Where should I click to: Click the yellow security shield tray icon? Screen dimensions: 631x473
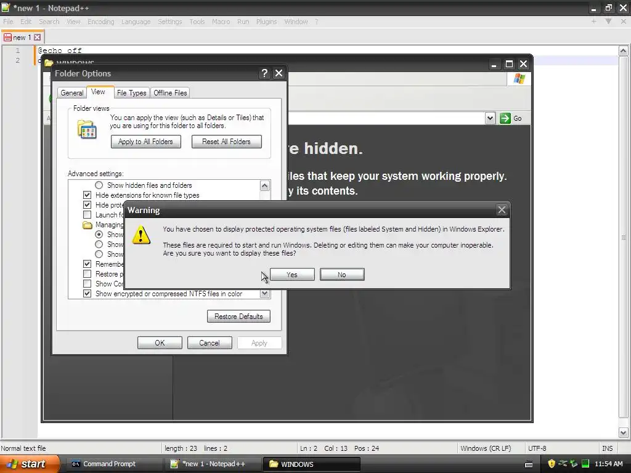click(x=552, y=464)
